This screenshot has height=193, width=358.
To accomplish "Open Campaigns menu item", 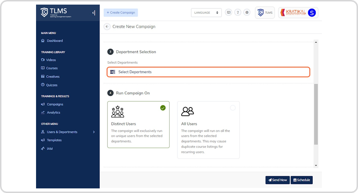I will [55, 104].
